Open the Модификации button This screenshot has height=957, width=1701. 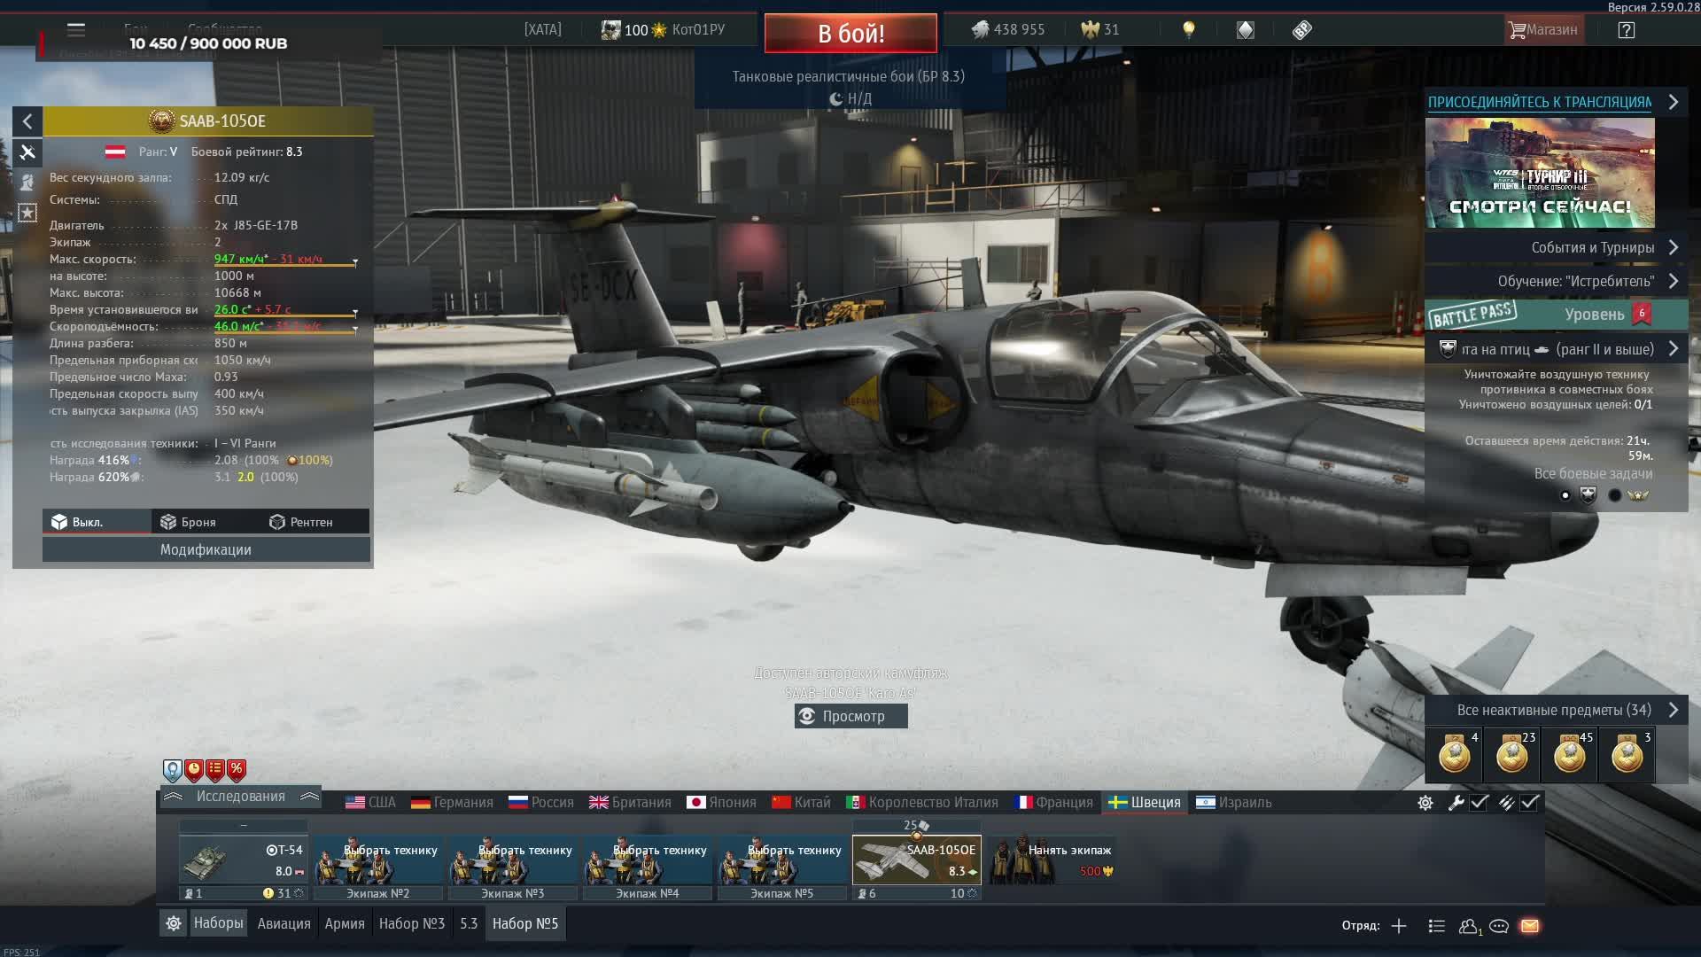206,549
